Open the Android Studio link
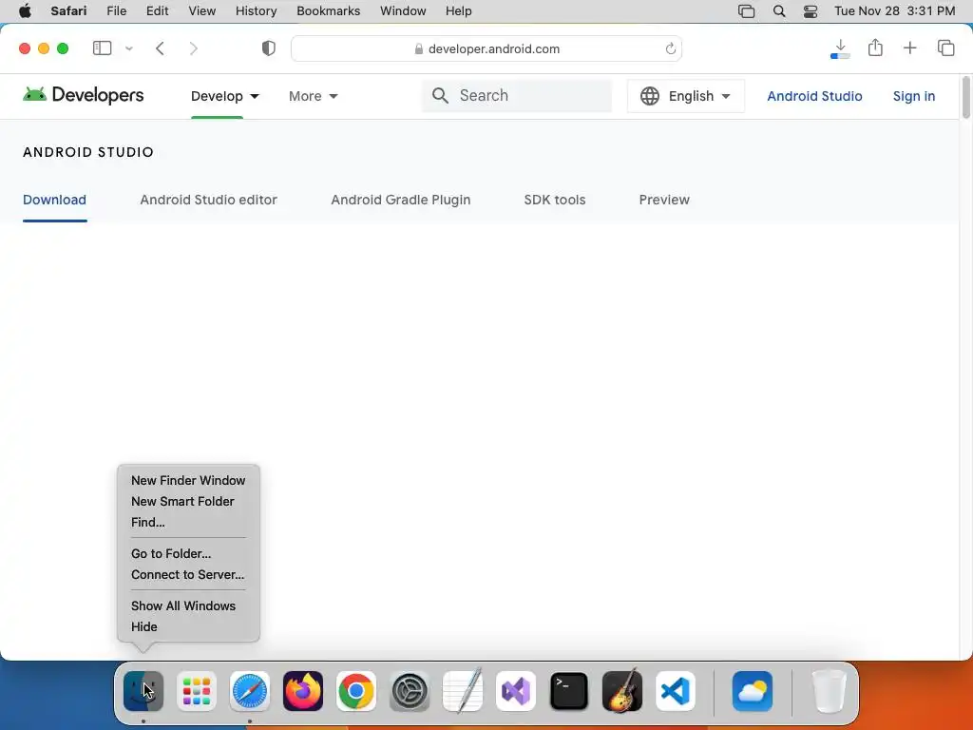 click(814, 96)
